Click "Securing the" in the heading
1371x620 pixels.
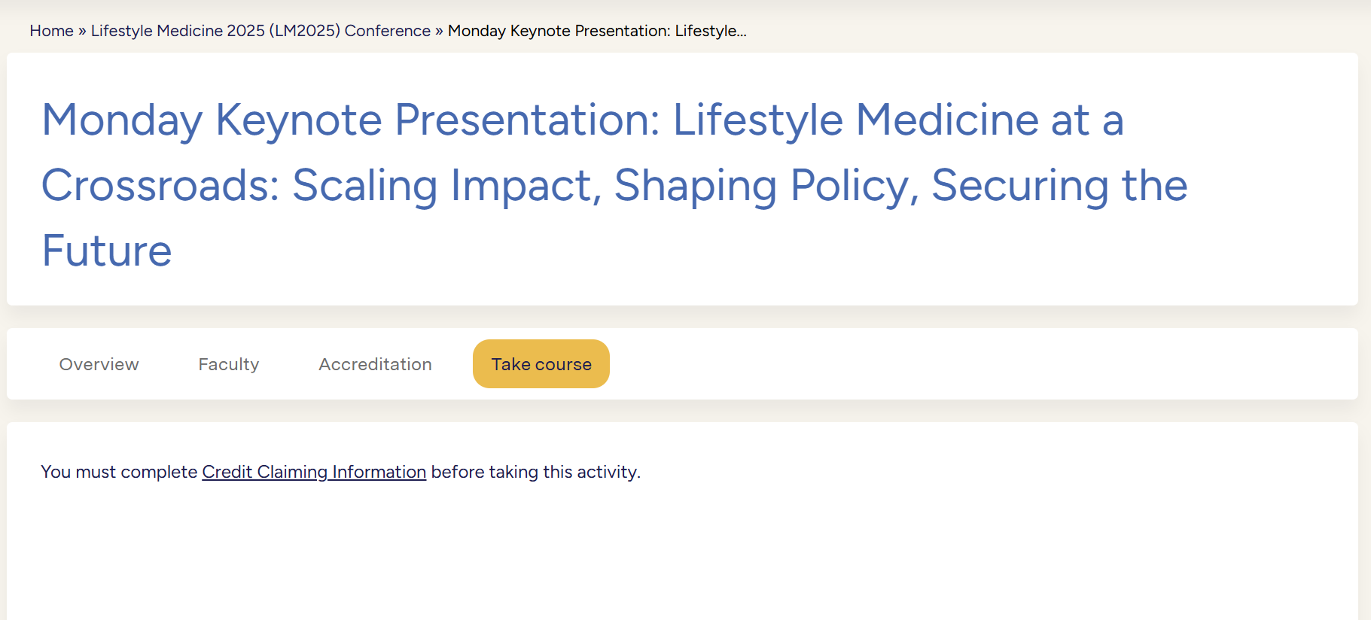point(1059,186)
